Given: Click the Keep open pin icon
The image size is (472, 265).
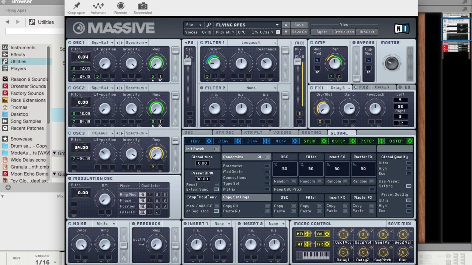Looking at the screenshot, I should pyautogui.click(x=77, y=6).
